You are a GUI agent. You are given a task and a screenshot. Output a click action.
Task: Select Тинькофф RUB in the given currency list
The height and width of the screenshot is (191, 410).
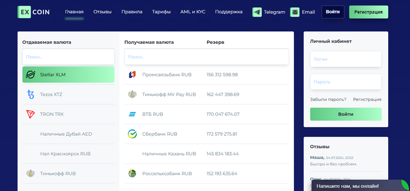pyautogui.click(x=68, y=174)
